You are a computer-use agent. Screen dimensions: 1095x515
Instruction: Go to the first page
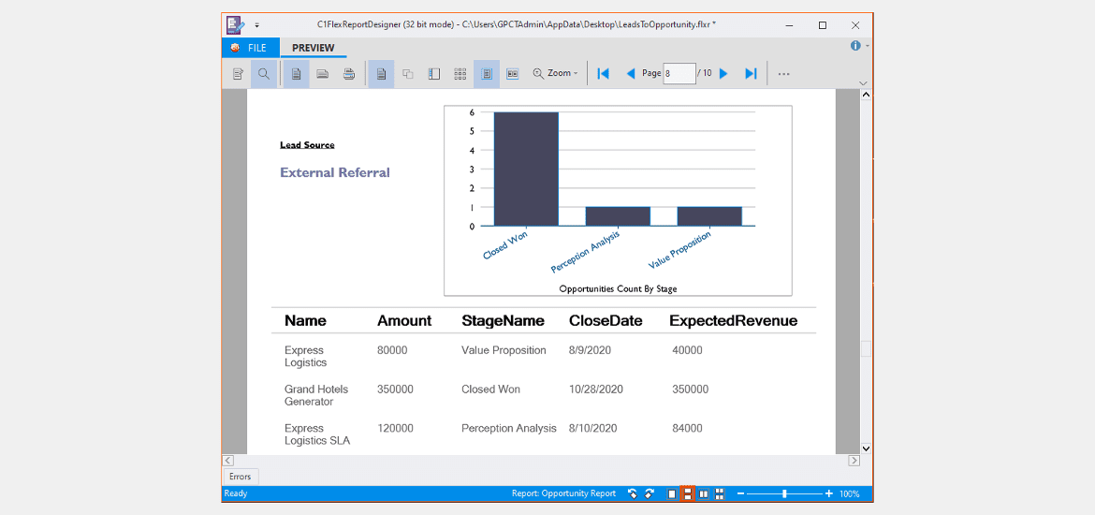pyautogui.click(x=604, y=73)
